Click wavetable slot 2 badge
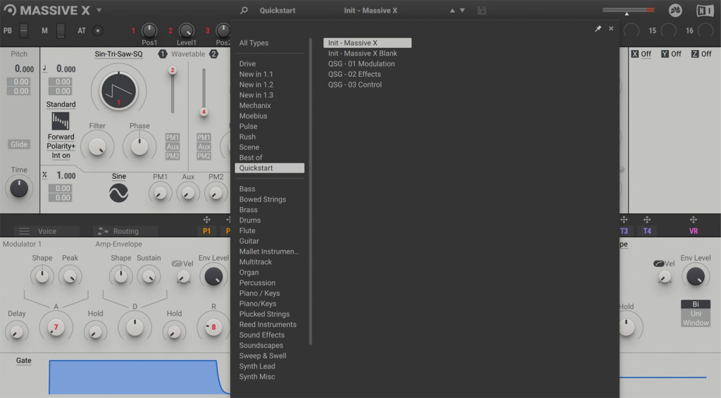 214,54
